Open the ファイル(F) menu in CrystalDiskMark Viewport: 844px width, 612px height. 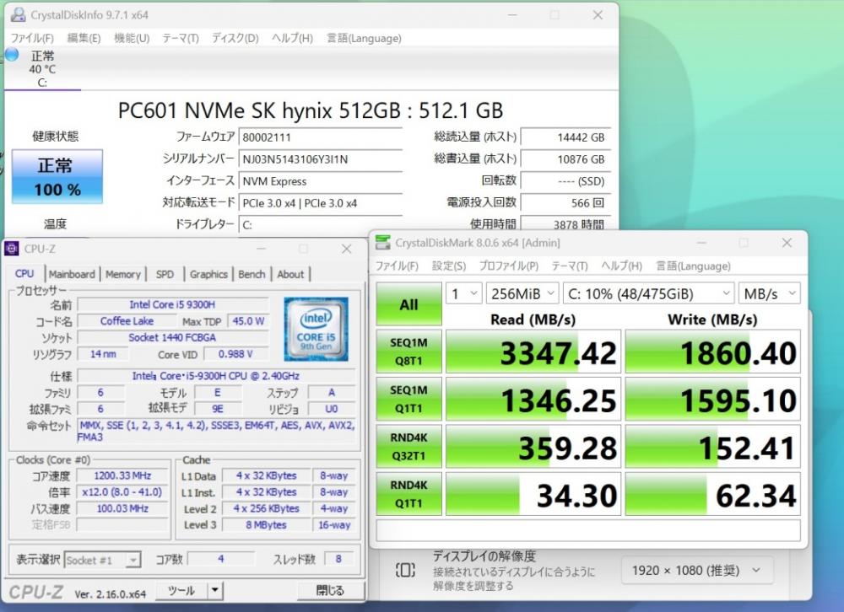[x=397, y=266]
